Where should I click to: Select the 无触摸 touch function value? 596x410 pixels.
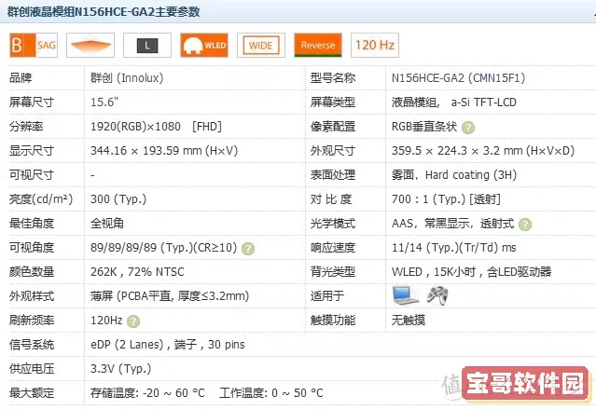tap(409, 320)
